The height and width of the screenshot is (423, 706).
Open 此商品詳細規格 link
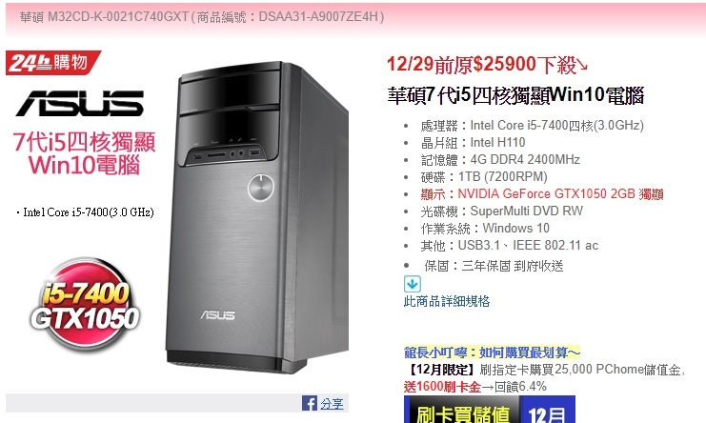click(x=447, y=301)
